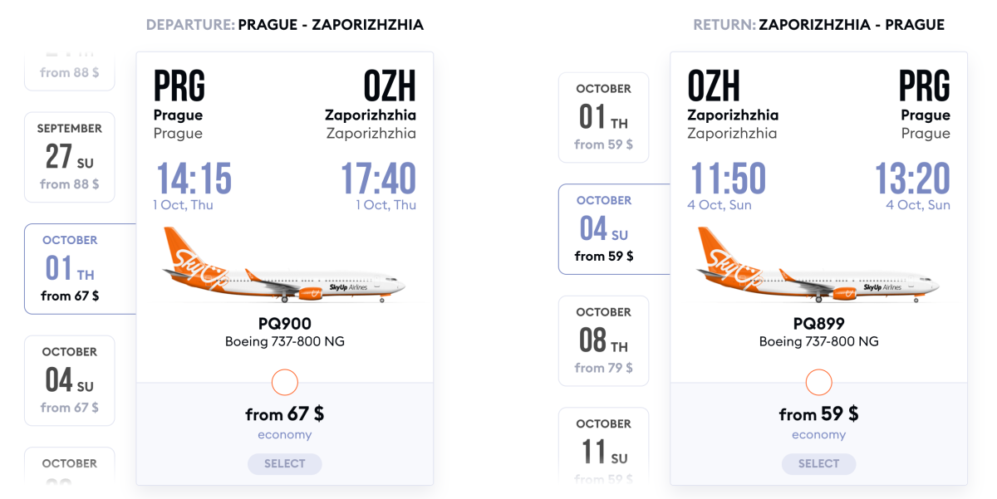
Task: Select October 08 TH return date from 79 $
Action: pos(603,340)
